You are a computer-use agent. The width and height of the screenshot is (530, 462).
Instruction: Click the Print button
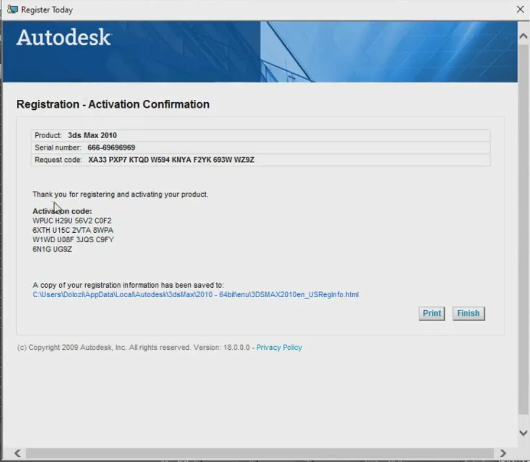point(432,313)
